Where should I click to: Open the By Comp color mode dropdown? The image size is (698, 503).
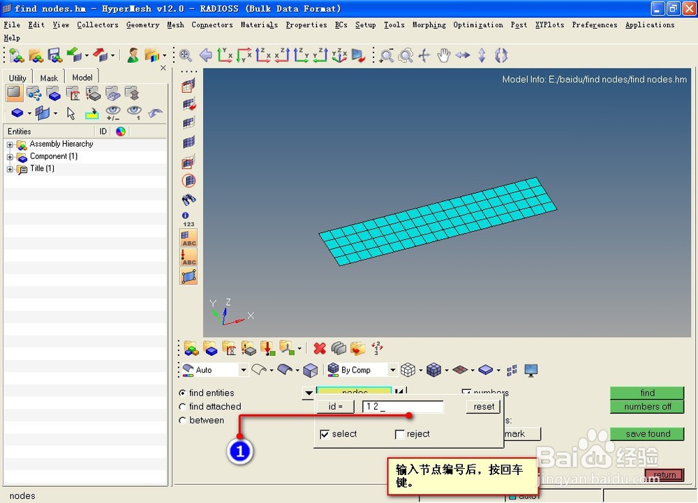point(392,370)
